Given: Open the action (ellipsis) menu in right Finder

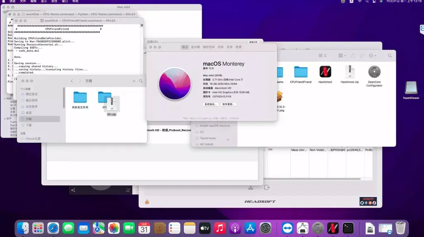Looking at the screenshot, I should point(373,56).
